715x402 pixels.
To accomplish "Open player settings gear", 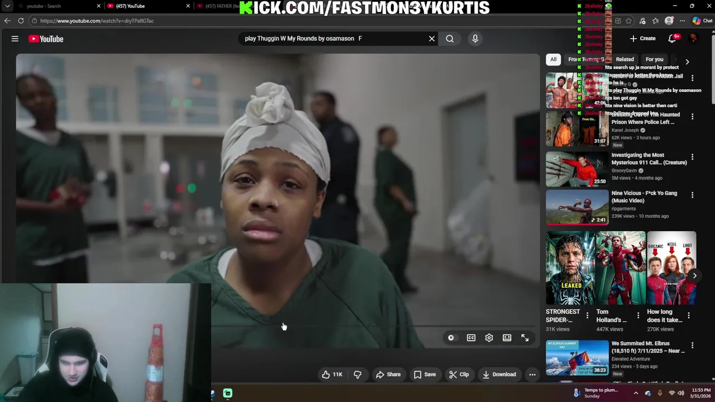I will [489, 338].
